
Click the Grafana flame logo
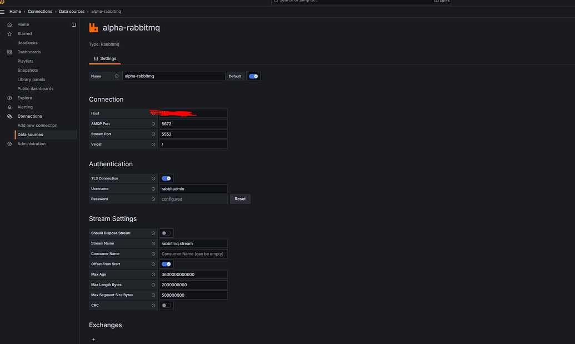tap(3, 3)
